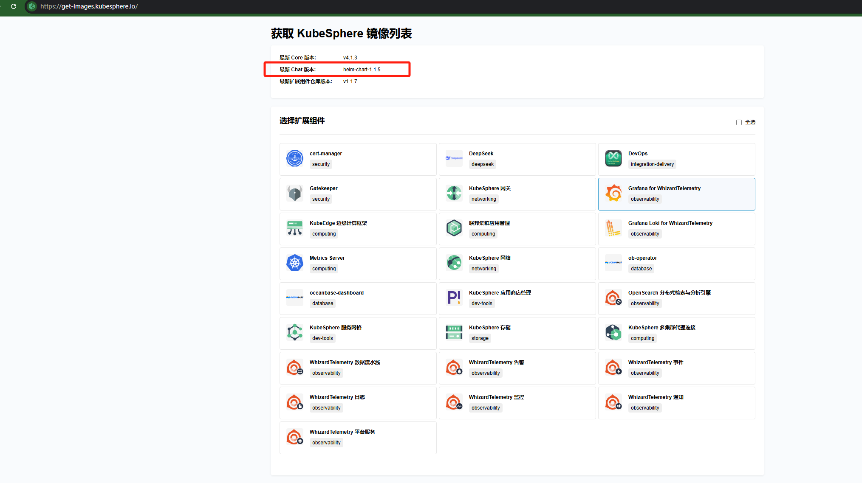Click the Metrics Server Kubernetes icon
The height and width of the screenshot is (483, 862).
tap(295, 263)
